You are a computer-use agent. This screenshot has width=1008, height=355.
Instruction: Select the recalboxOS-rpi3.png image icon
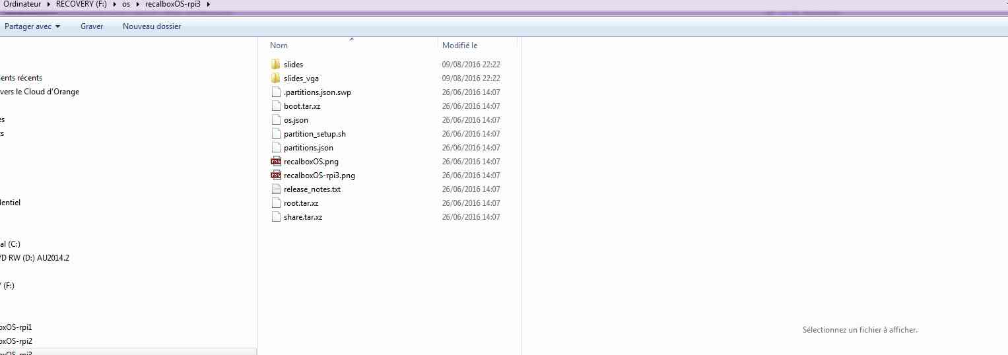[x=276, y=176]
